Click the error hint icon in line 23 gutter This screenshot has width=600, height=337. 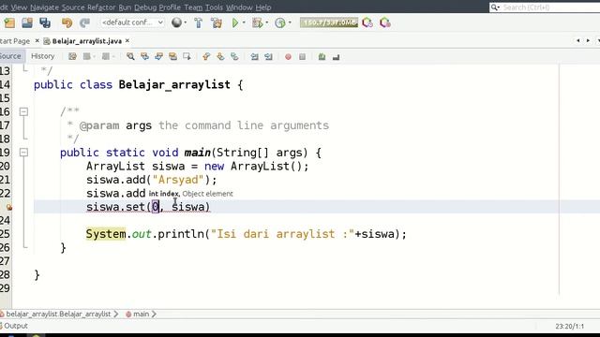pos(8,207)
